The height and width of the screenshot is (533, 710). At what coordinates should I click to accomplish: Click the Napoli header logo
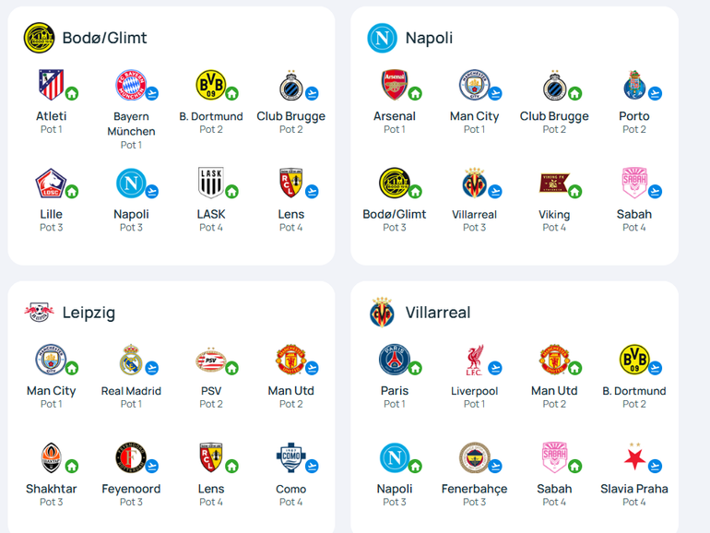[x=382, y=38]
